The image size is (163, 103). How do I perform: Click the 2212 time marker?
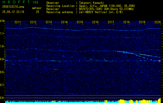[x=33, y=22]
